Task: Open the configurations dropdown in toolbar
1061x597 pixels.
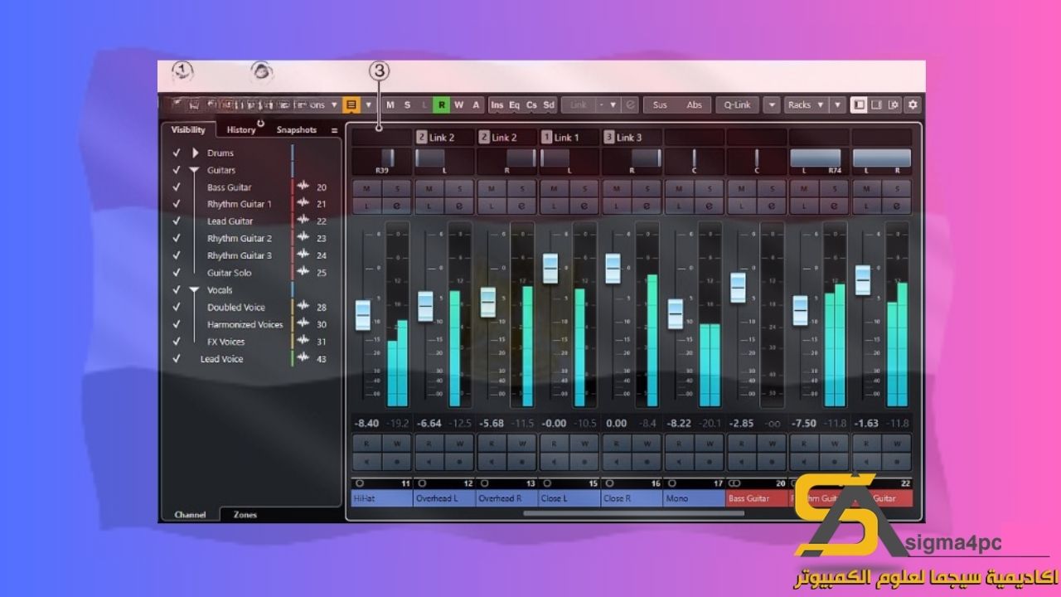Action: 334,105
